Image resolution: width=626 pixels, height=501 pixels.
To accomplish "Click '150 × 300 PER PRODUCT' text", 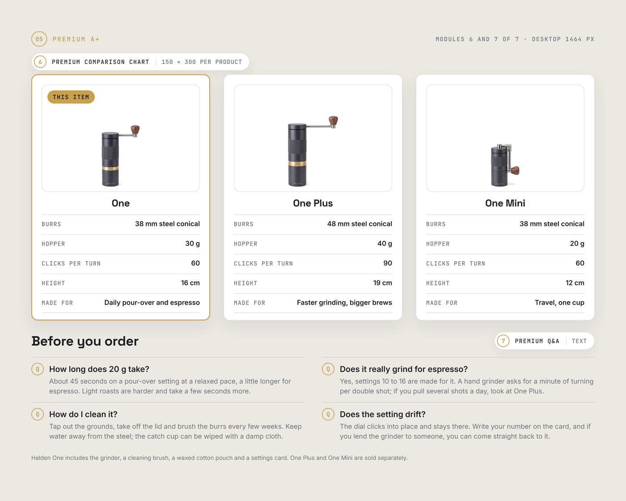I will (x=202, y=62).
